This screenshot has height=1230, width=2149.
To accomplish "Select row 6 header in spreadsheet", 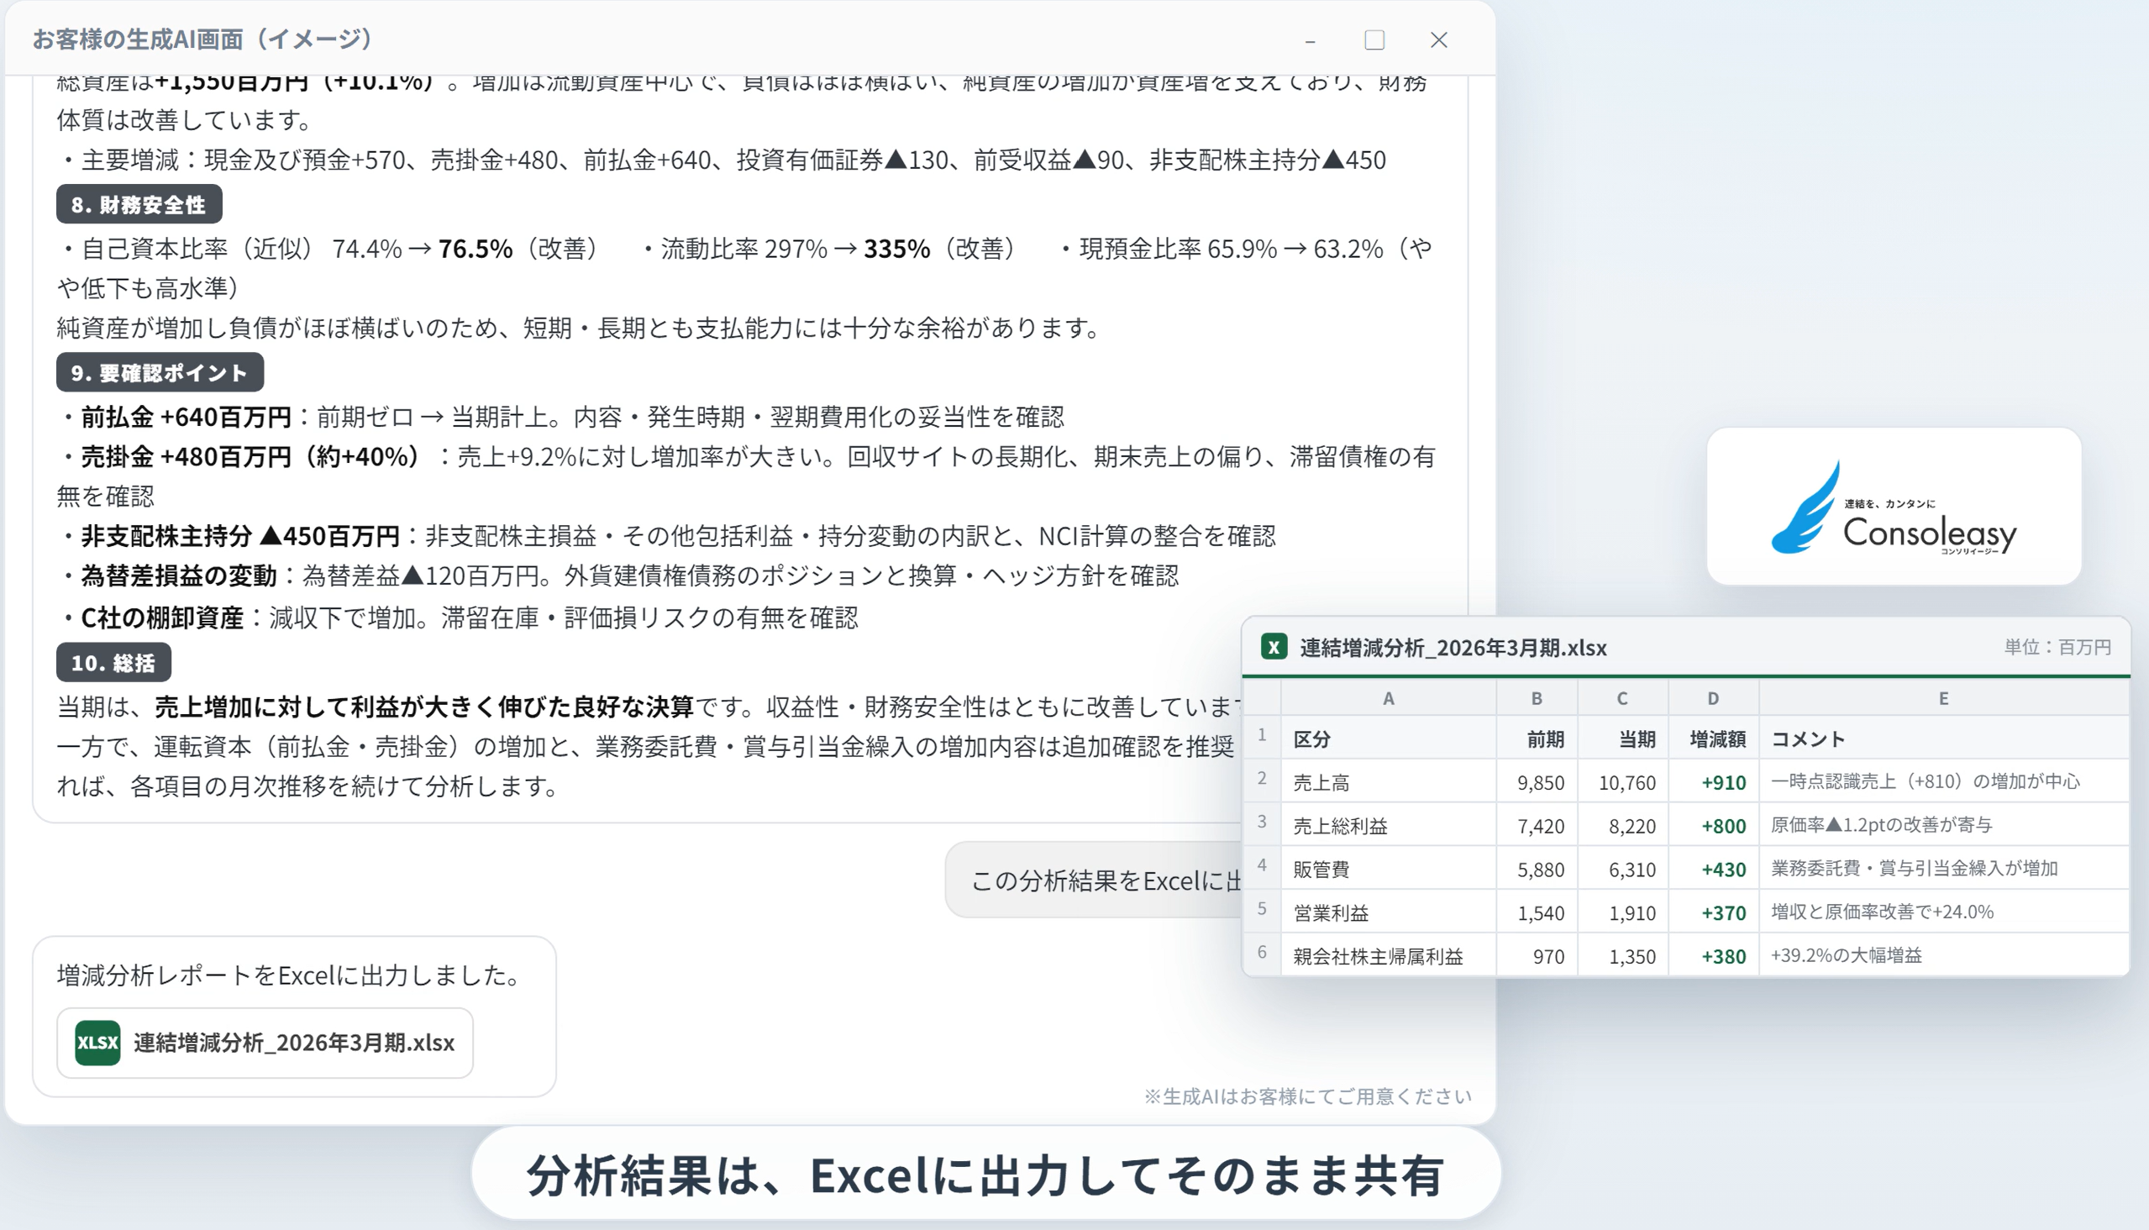I will [x=1262, y=954].
